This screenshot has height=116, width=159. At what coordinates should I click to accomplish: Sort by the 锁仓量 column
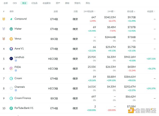pos(131,11)
